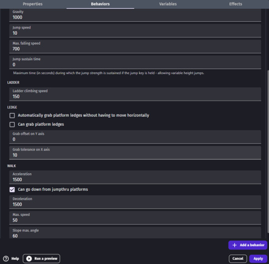Cancel the object editor dialog
This screenshot has height=264, width=269.
(x=238, y=259)
